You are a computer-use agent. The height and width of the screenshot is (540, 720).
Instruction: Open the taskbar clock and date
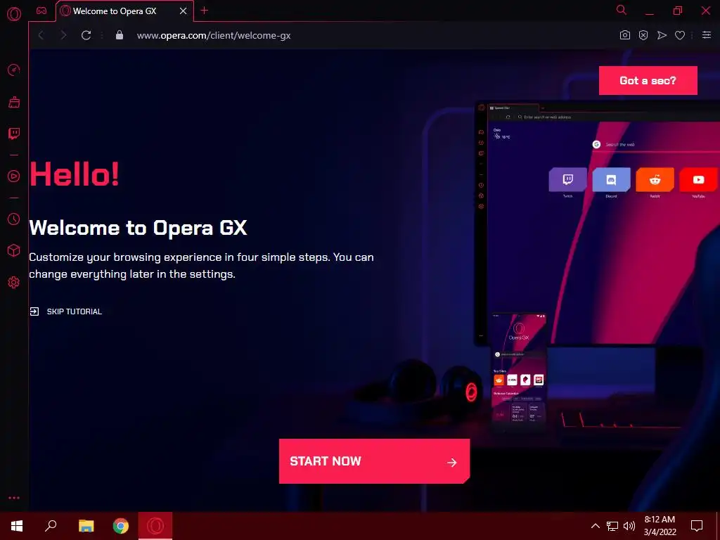660,526
